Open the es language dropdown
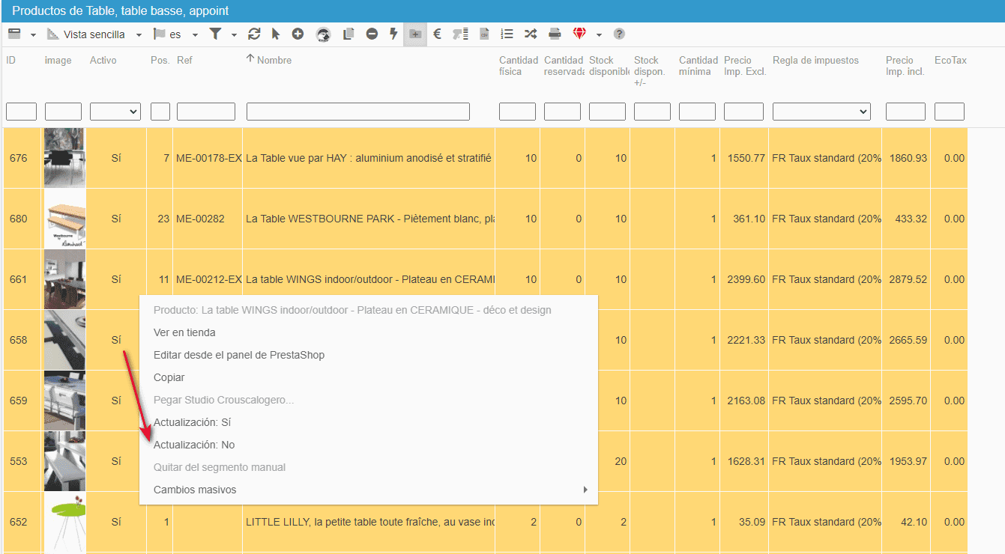 tap(175, 34)
